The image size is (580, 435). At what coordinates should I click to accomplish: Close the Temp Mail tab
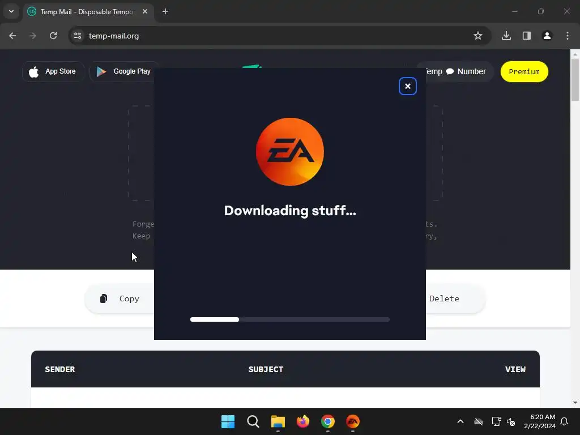tap(145, 12)
